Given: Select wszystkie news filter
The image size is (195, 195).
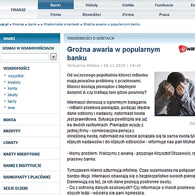Looking at the screenshot, I should 16,76.
